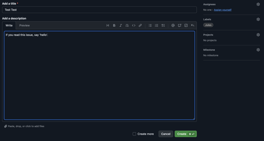Mention a user with the @ icon
Screen dimensions: 264x141
(x=173, y=26)
